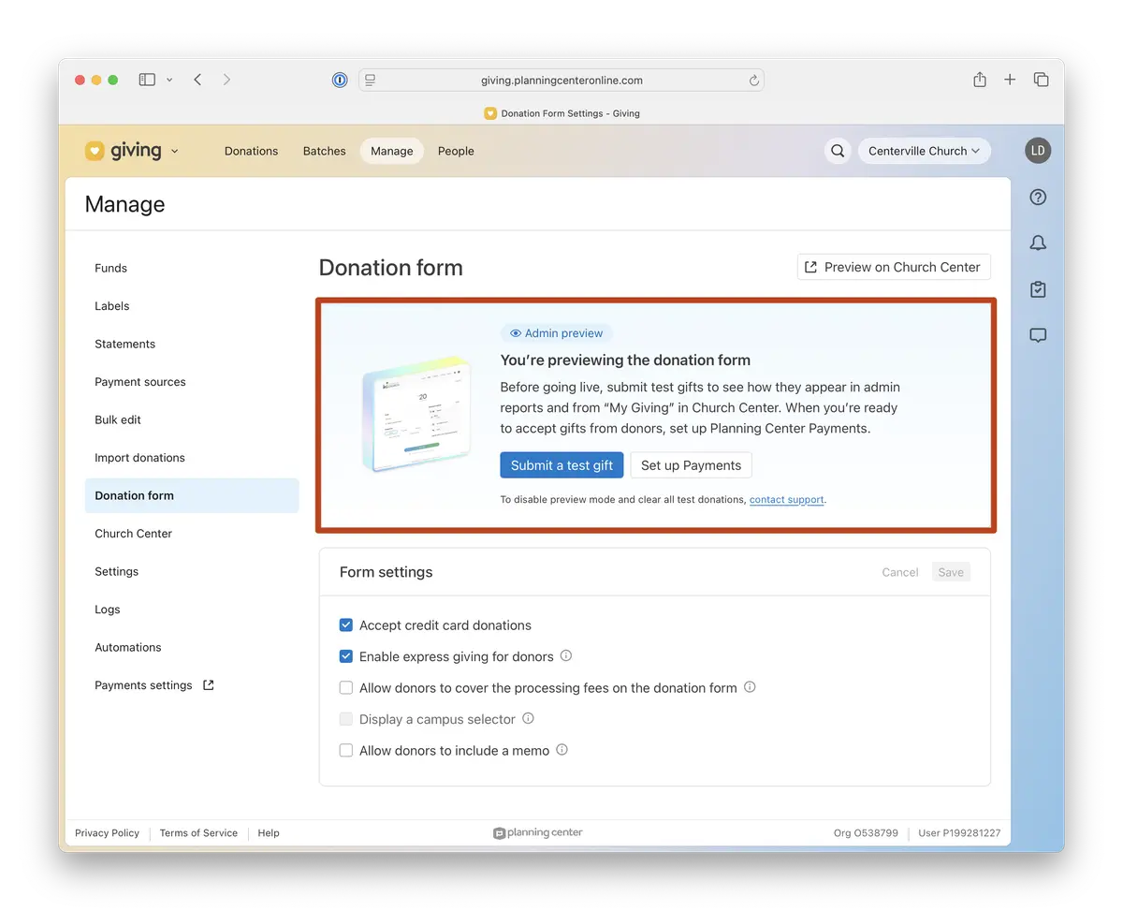Open Logs in the sidebar
This screenshot has width=1123, height=911.
pos(192,610)
